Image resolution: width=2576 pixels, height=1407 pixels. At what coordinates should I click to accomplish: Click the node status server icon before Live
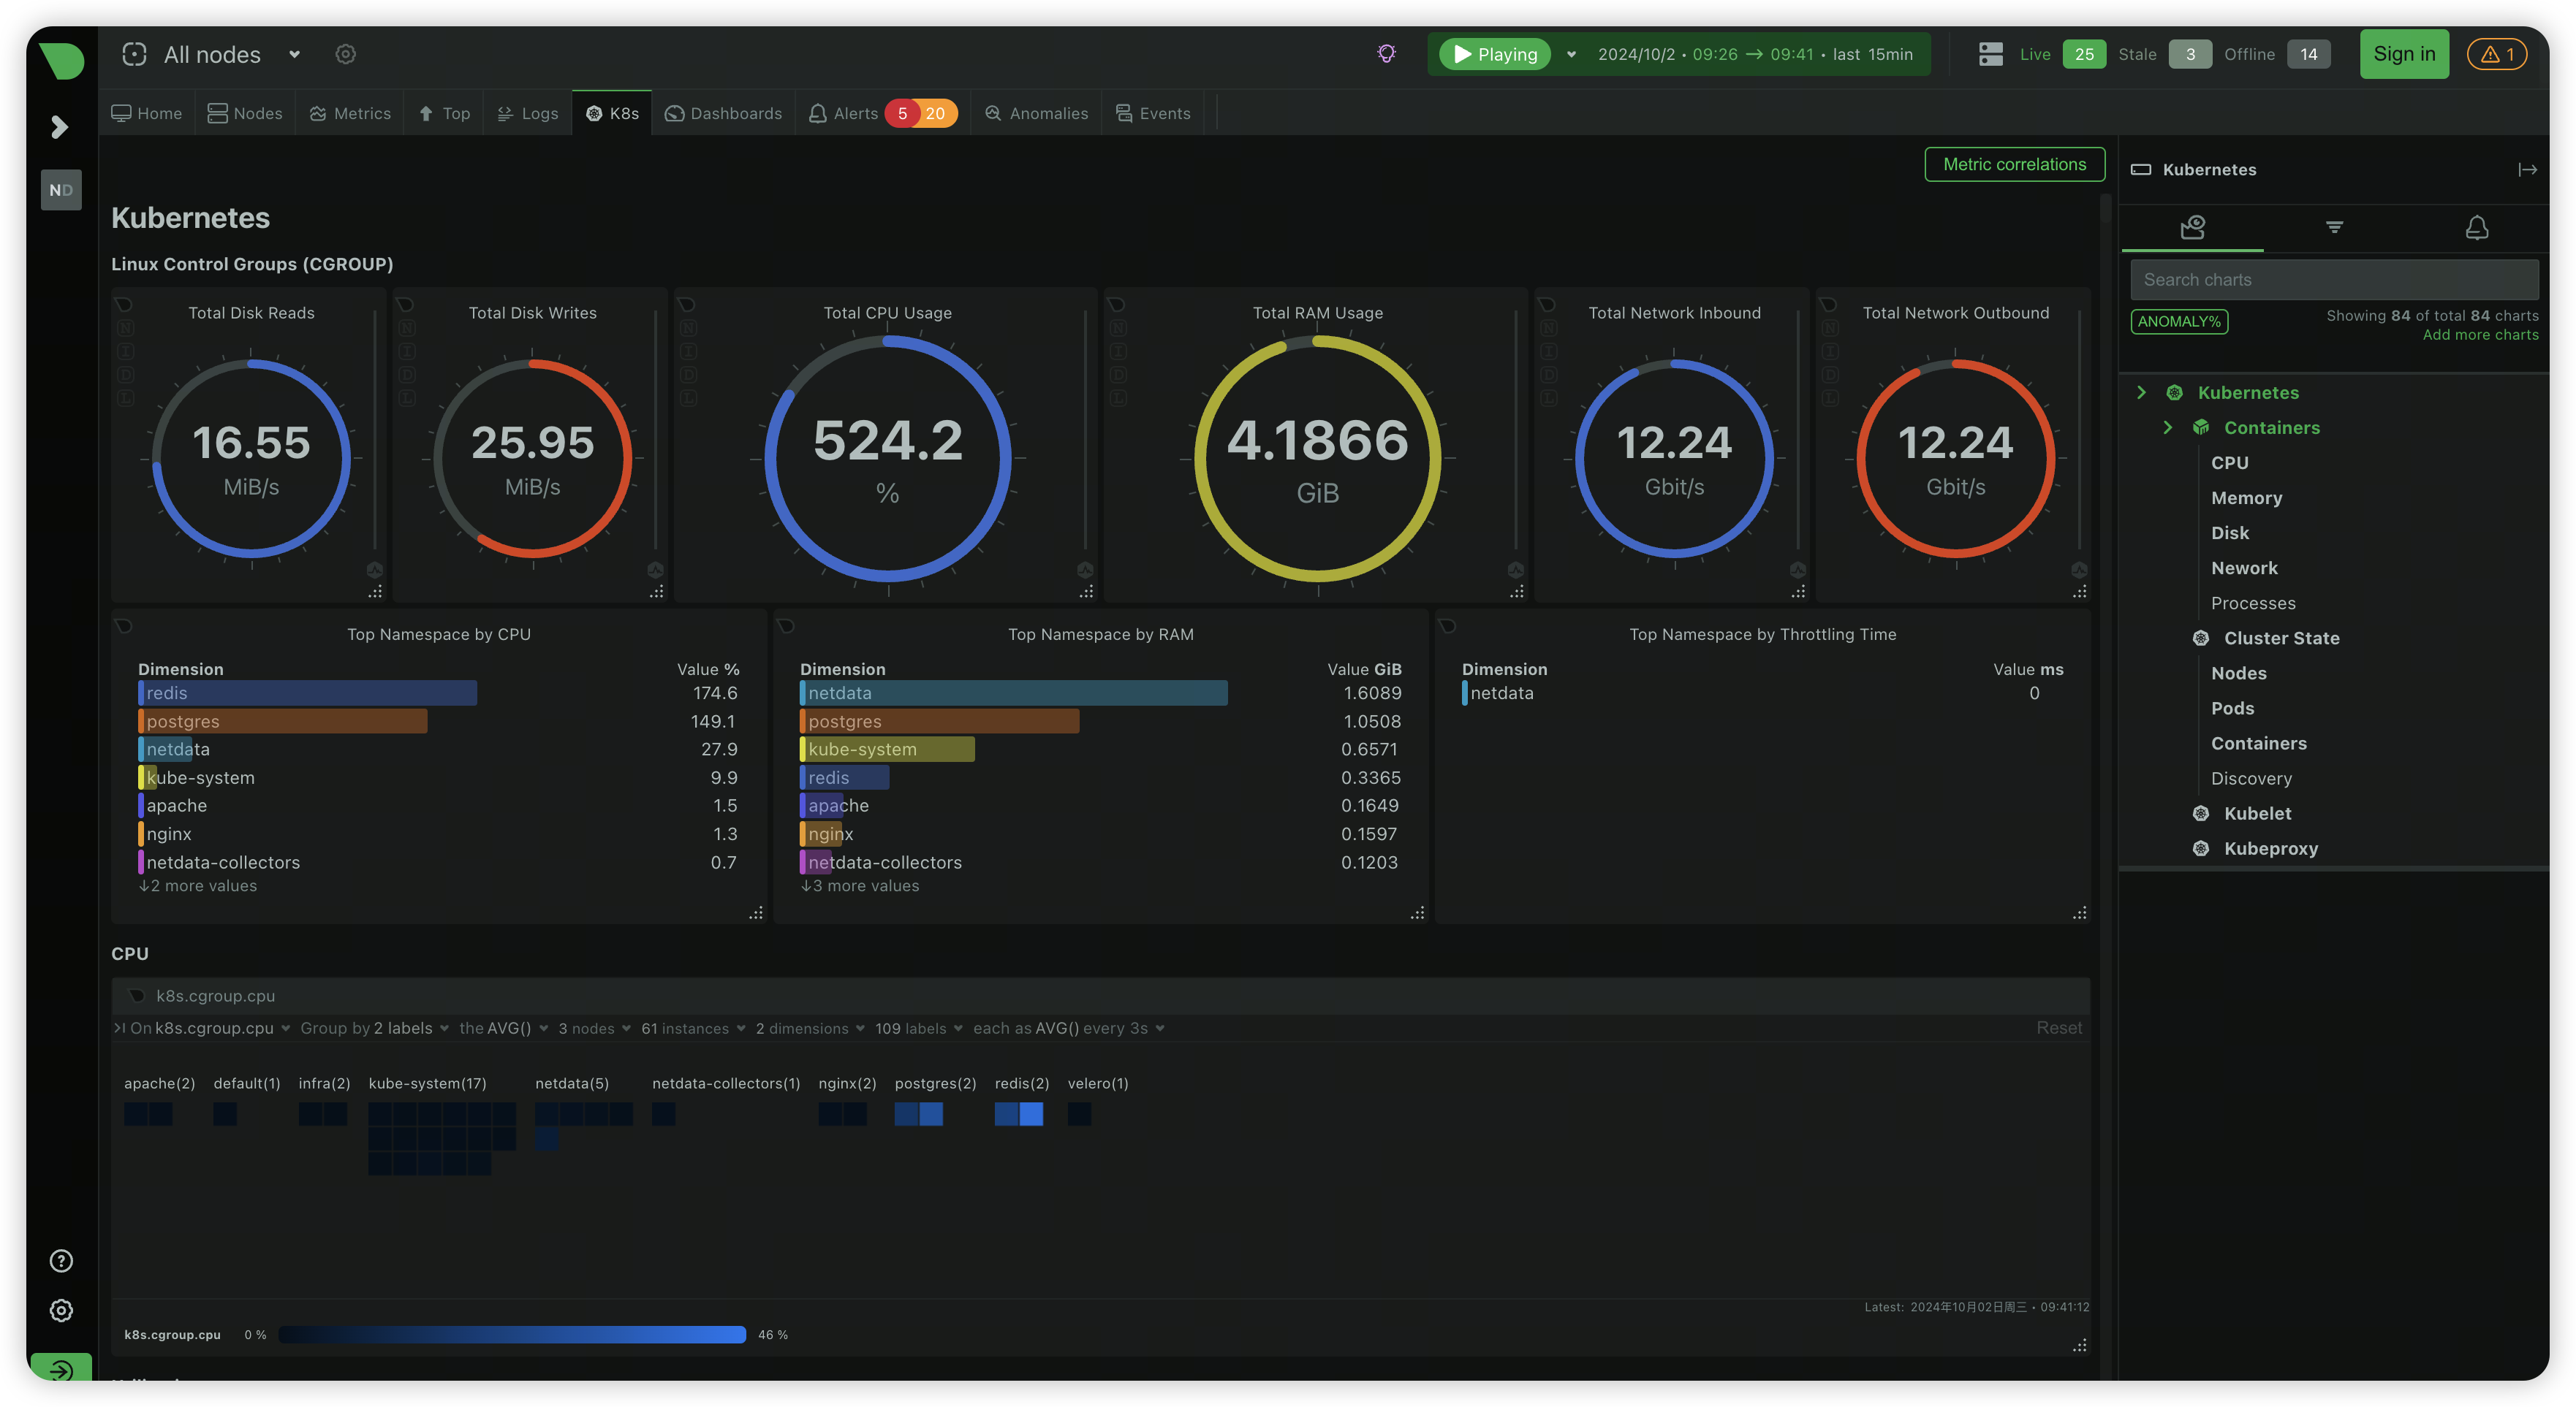coord(1990,54)
